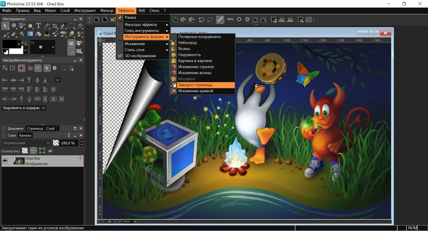Select the Crop tool
Viewport: 428px width, 231px height.
(55, 26)
